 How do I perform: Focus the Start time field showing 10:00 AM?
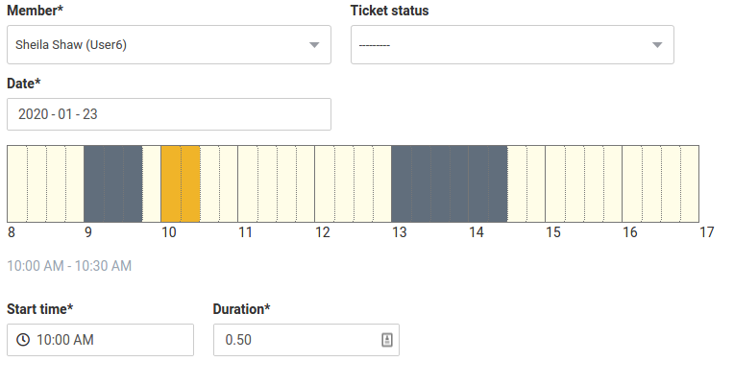point(100,340)
